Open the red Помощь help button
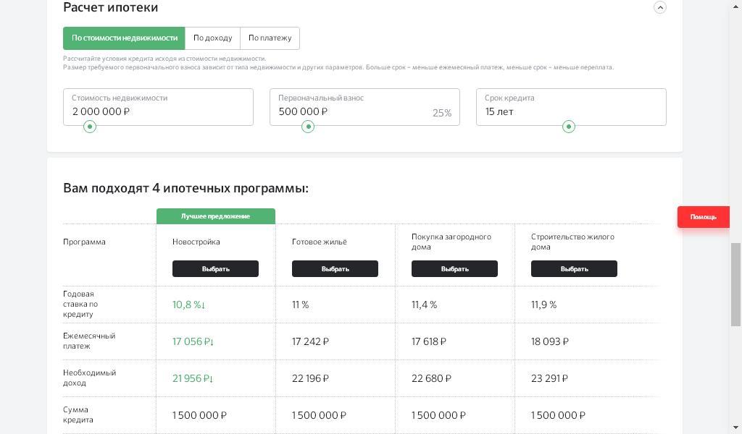 pyautogui.click(x=703, y=217)
